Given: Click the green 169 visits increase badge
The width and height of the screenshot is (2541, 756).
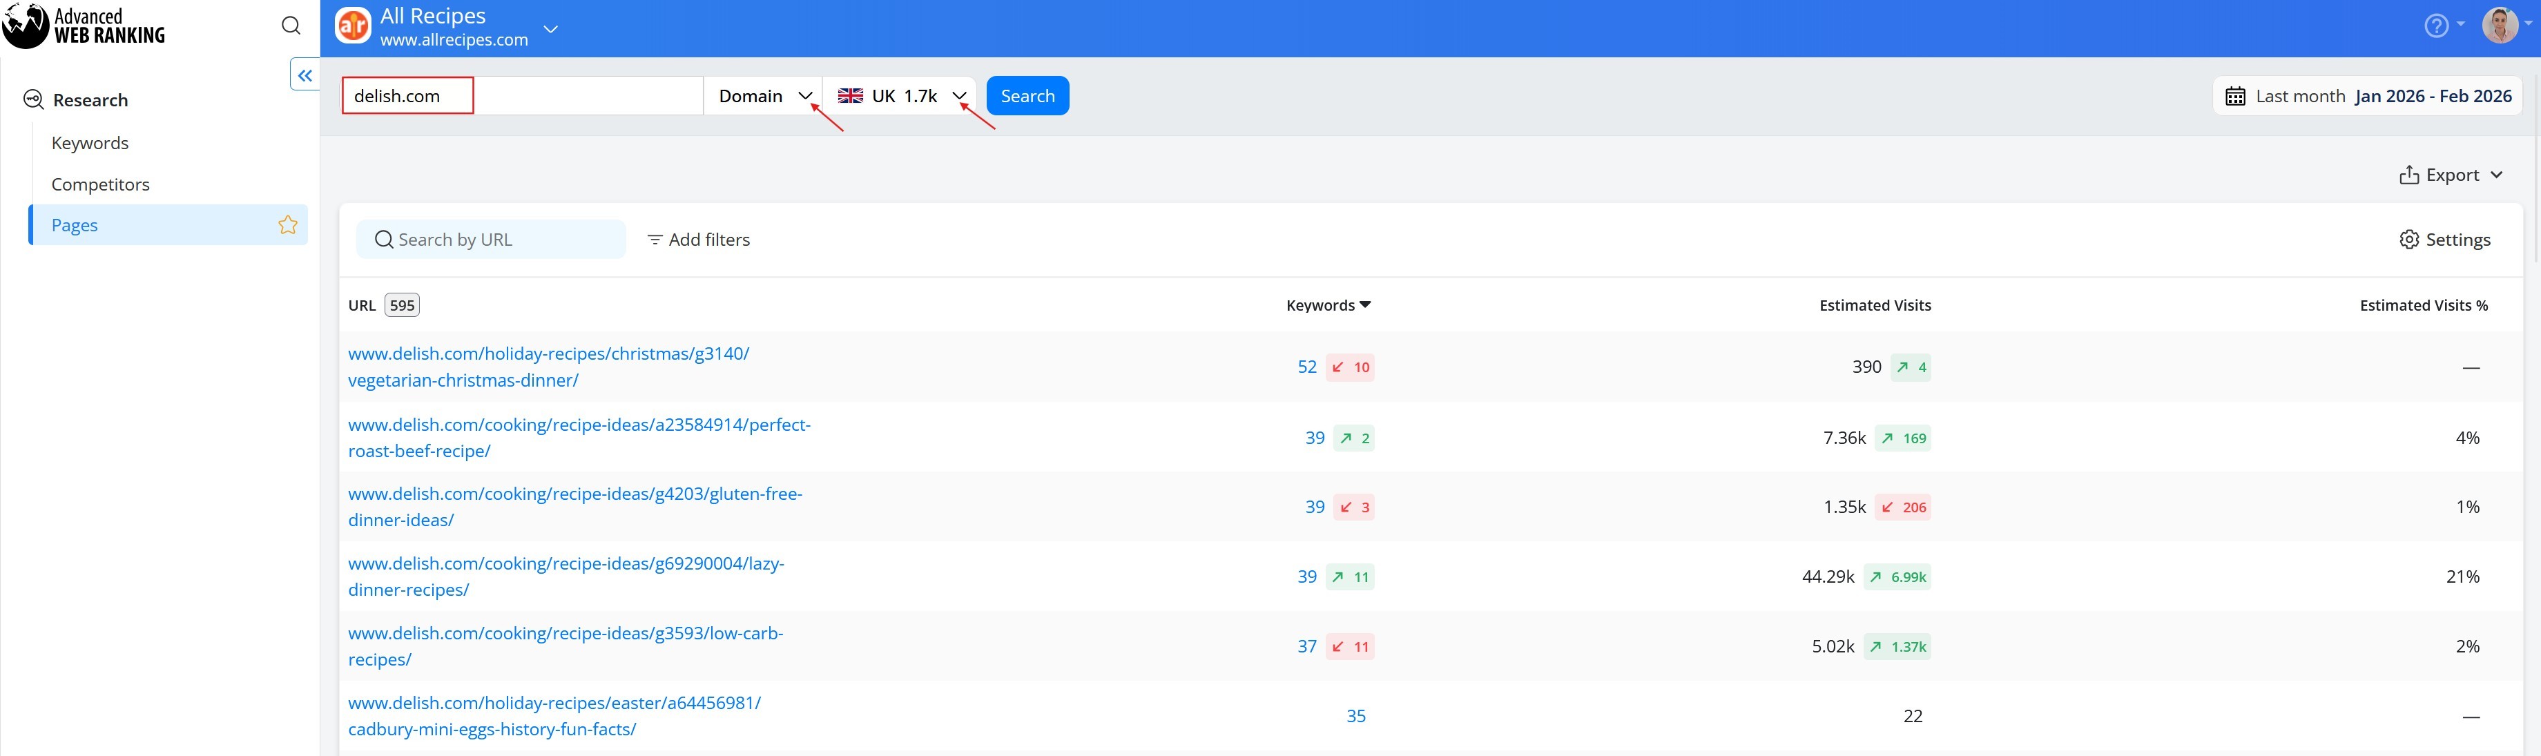Looking at the screenshot, I should 1903,438.
